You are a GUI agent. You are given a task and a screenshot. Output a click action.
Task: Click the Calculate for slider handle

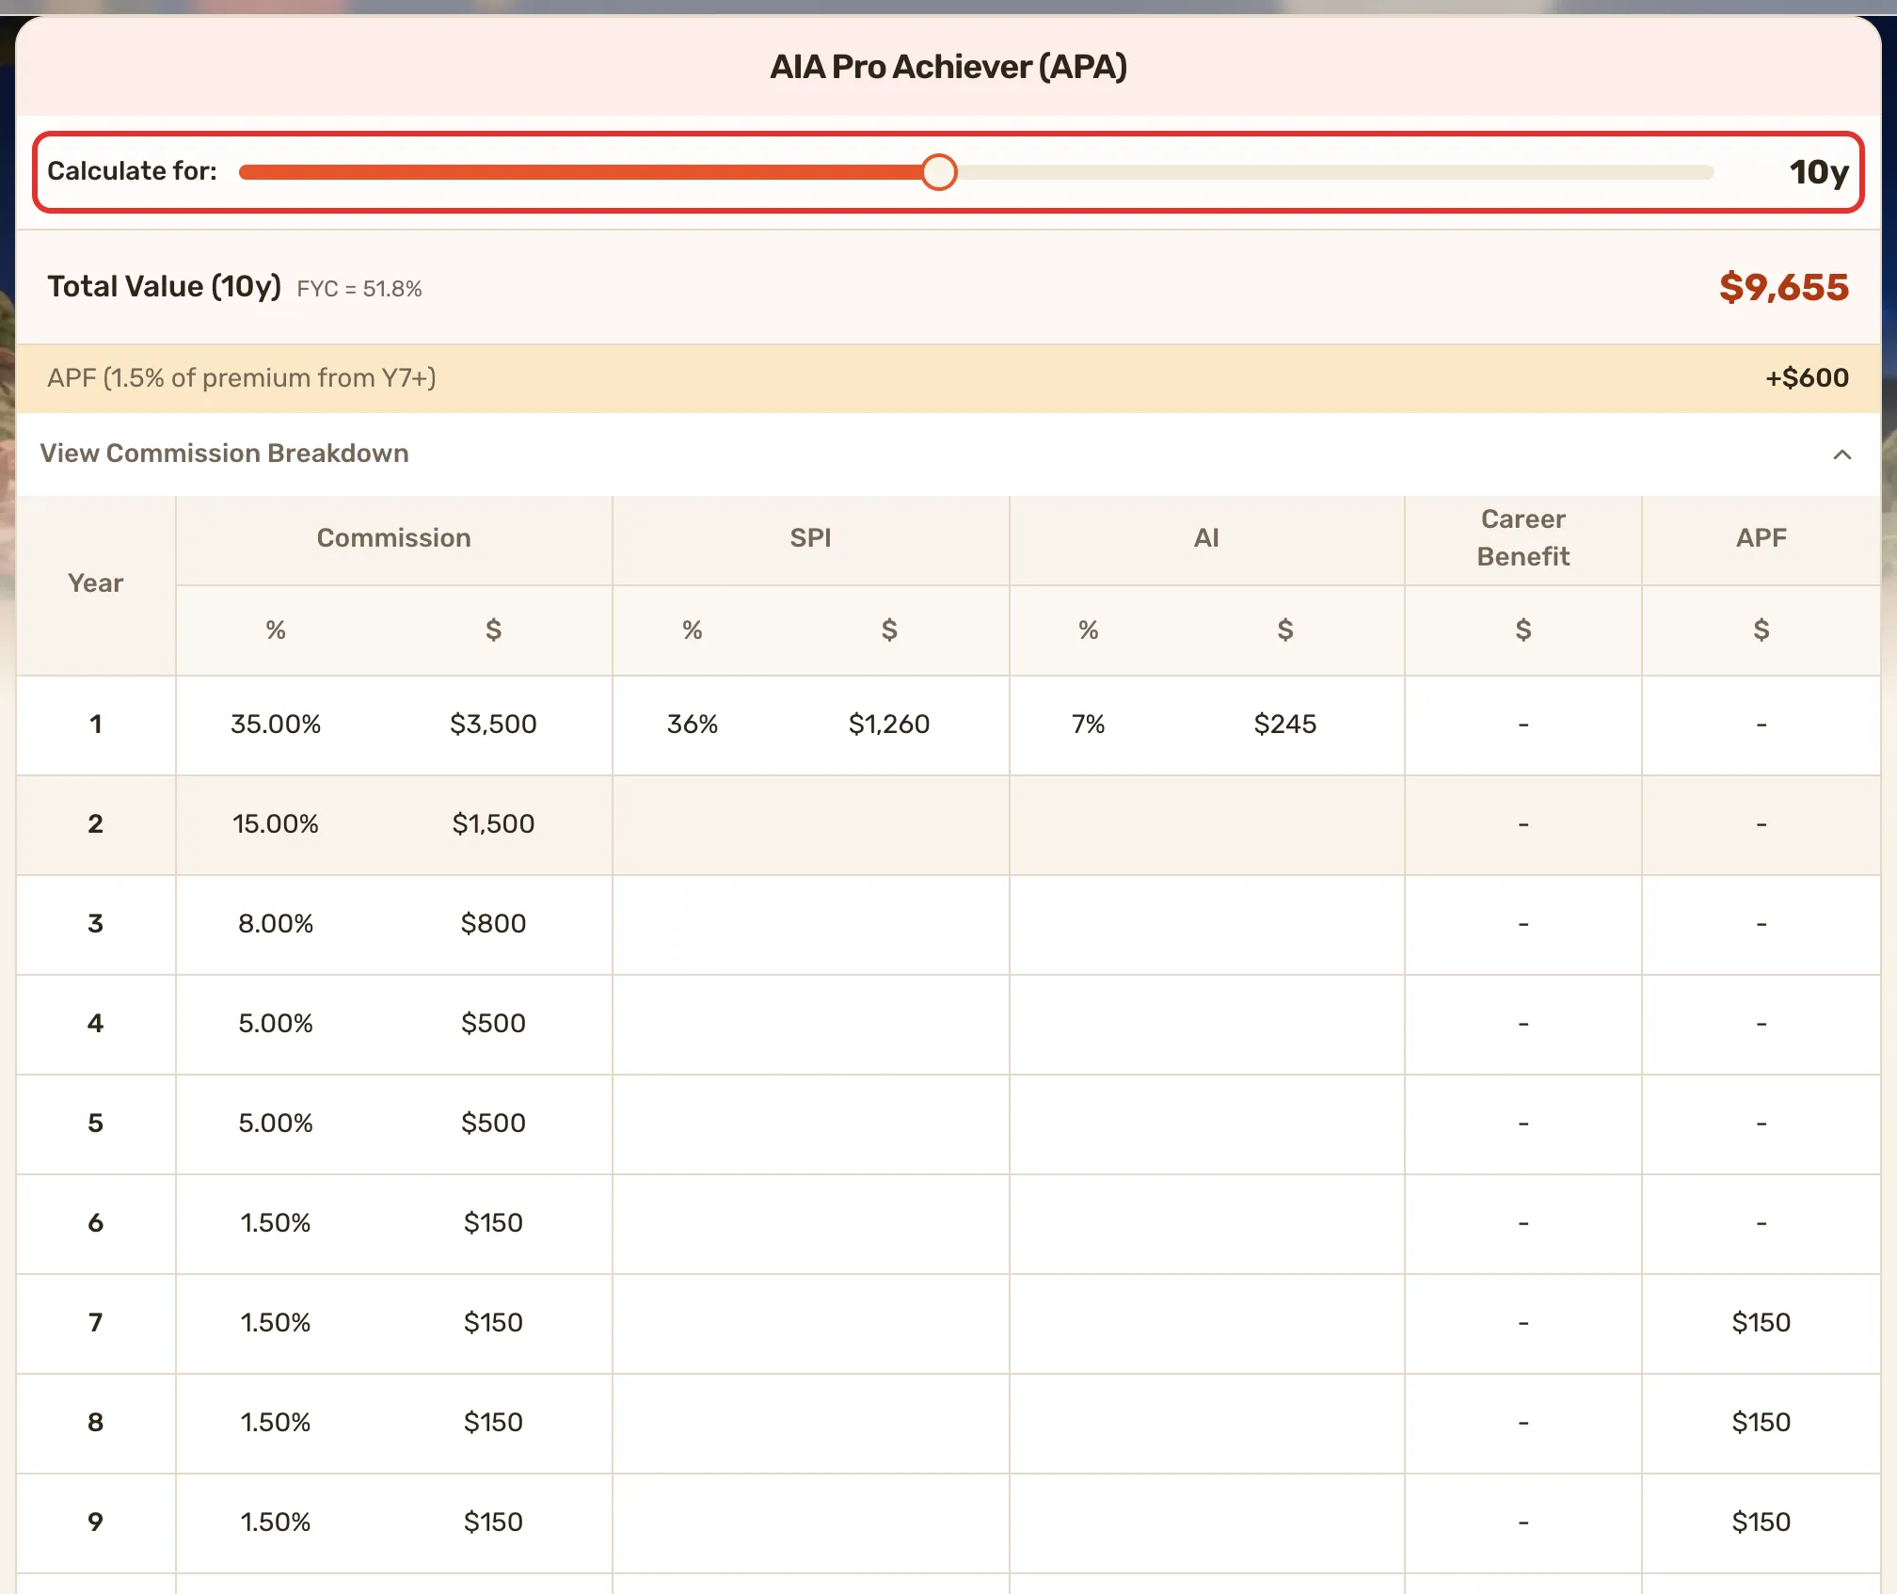[x=938, y=172]
